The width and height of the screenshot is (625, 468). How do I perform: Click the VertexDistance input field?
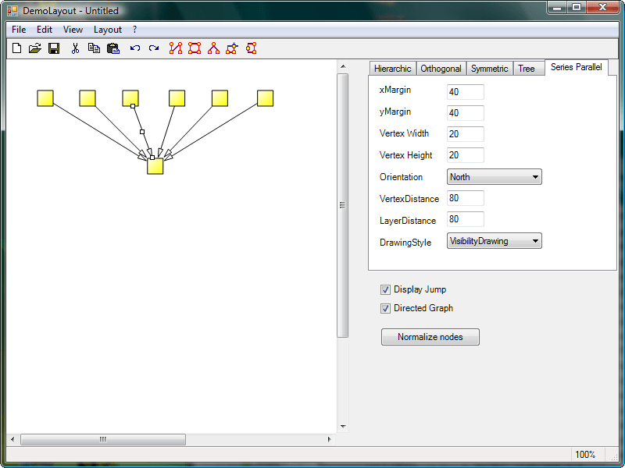coord(465,198)
